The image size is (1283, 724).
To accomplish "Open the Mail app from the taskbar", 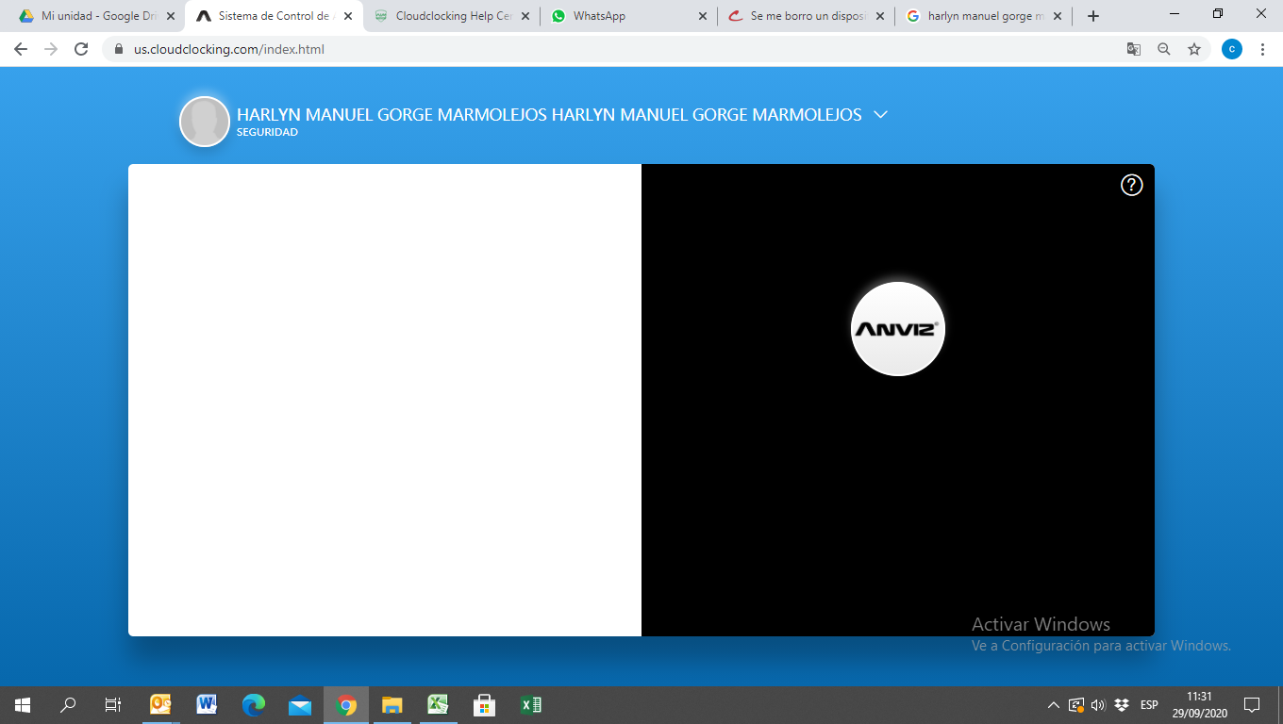I will [x=300, y=704].
